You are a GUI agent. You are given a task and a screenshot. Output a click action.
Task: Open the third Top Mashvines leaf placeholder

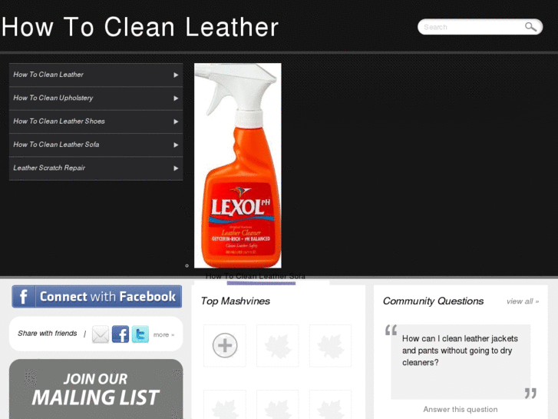330,345
